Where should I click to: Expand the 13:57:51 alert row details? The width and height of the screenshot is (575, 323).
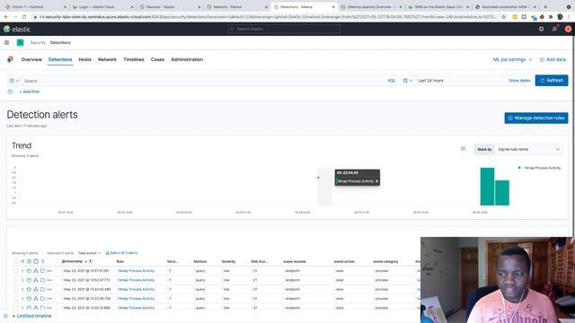[x=22, y=271]
